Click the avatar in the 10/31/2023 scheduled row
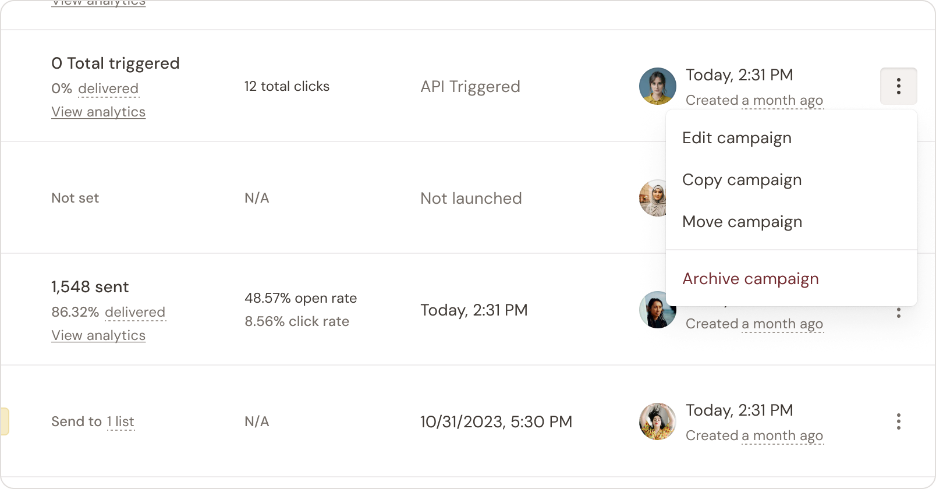The width and height of the screenshot is (936, 489). coord(658,421)
